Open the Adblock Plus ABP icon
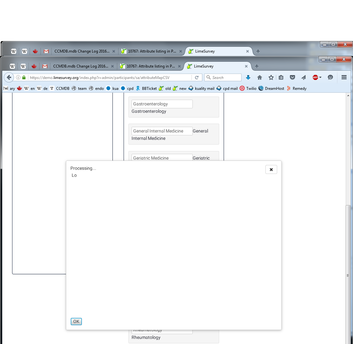The width and height of the screenshot is (353, 344). pyautogui.click(x=315, y=77)
